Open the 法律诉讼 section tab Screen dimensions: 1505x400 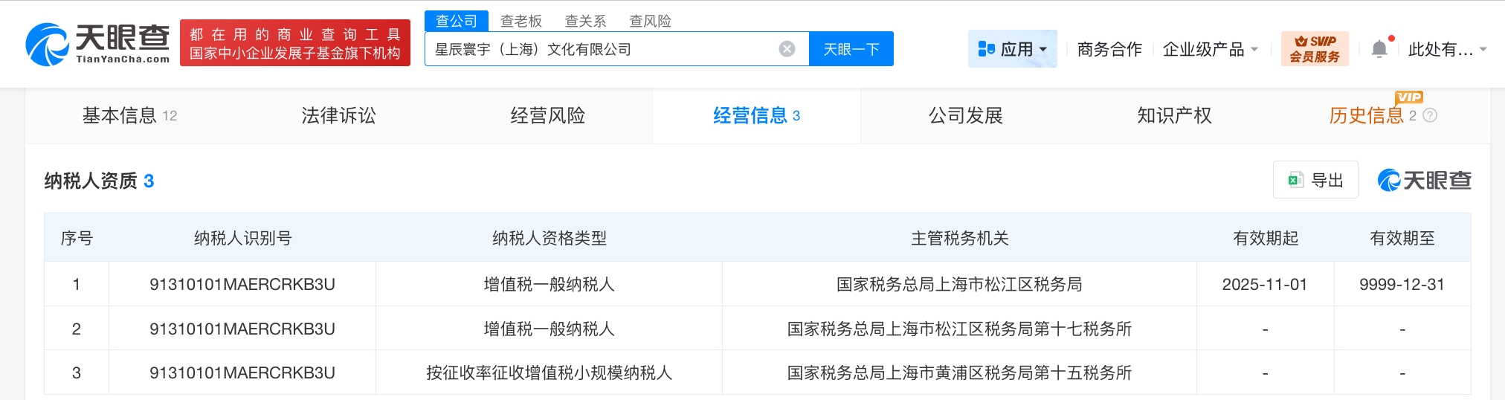point(338,115)
